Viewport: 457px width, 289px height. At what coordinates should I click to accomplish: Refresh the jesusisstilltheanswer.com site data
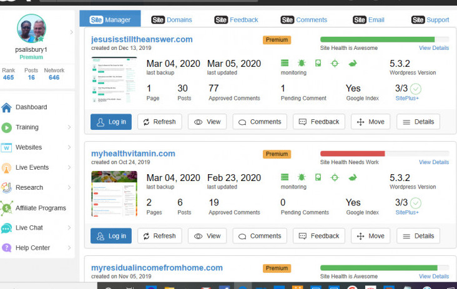click(160, 122)
